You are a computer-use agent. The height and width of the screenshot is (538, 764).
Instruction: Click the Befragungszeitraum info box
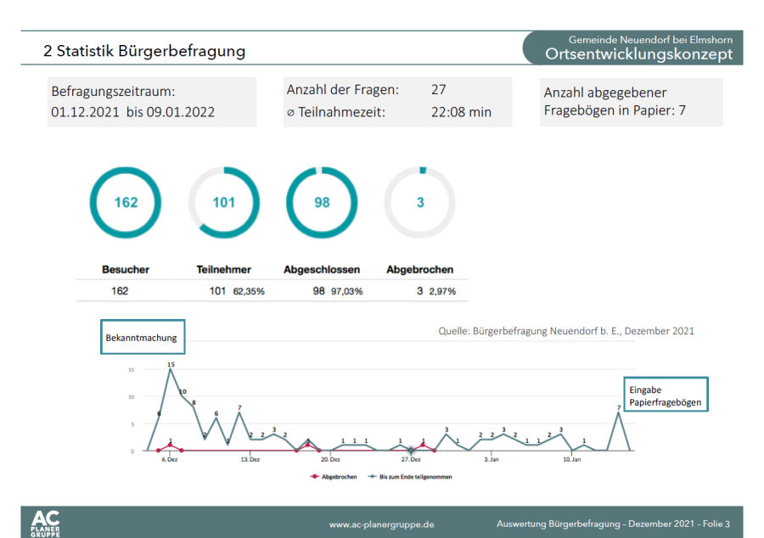[x=151, y=102]
